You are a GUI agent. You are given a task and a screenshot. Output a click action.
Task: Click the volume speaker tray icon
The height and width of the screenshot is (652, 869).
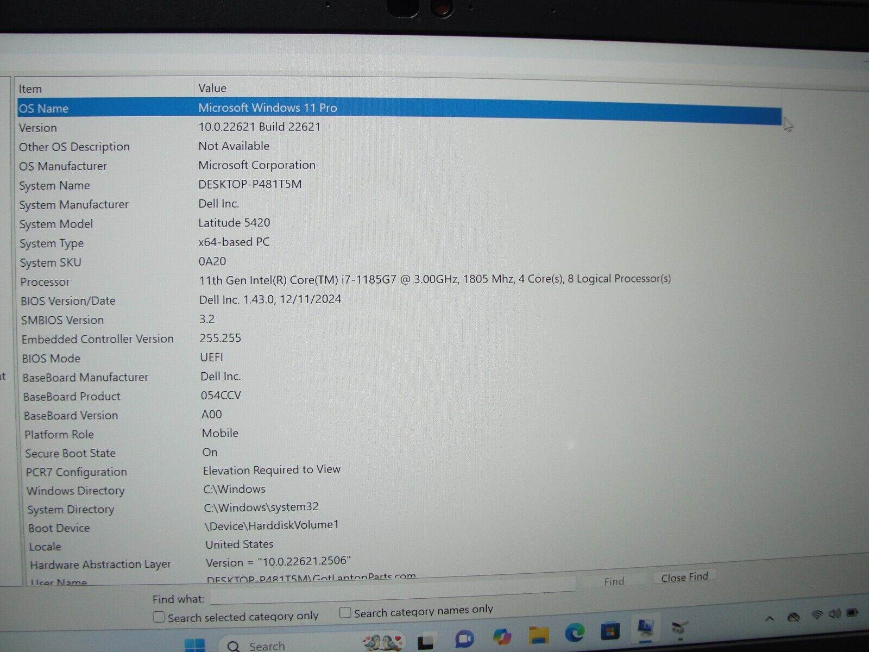click(x=835, y=614)
